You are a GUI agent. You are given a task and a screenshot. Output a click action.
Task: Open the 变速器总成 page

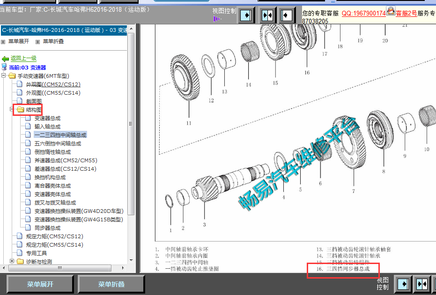tap(47, 118)
